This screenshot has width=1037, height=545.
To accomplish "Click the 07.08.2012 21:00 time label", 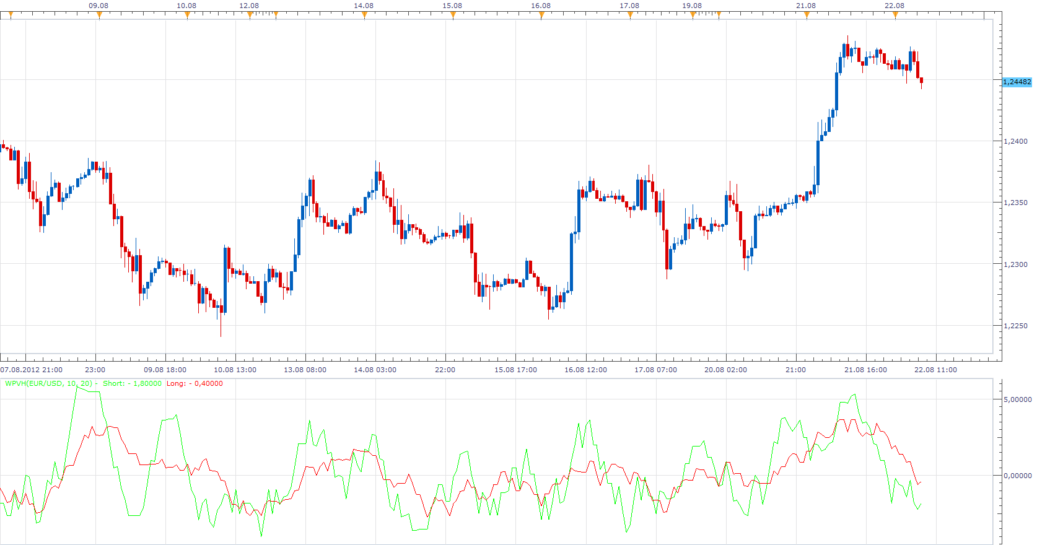I will pos(32,370).
